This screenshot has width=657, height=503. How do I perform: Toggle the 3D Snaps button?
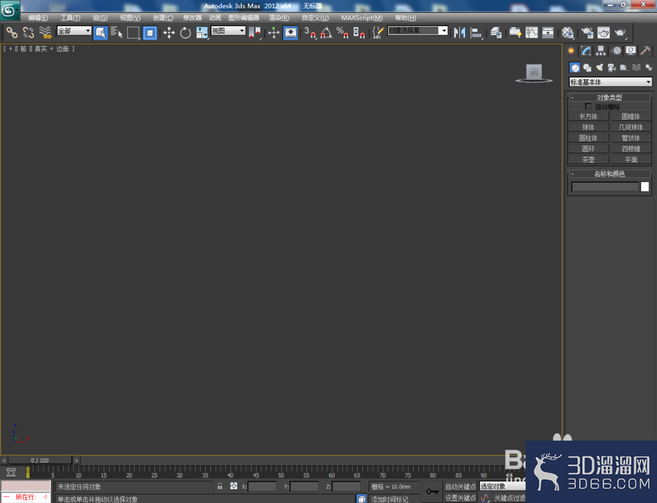click(309, 32)
